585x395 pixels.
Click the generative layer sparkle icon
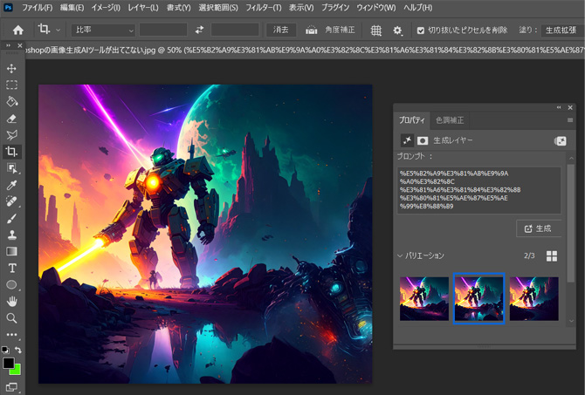coord(407,140)
